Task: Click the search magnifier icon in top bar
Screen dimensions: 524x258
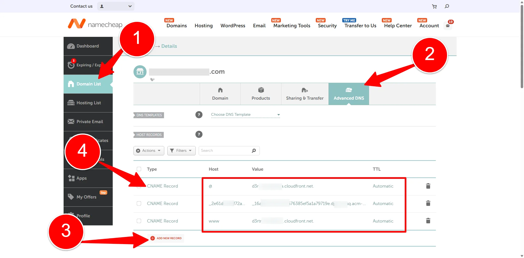Action: point(447,6)
